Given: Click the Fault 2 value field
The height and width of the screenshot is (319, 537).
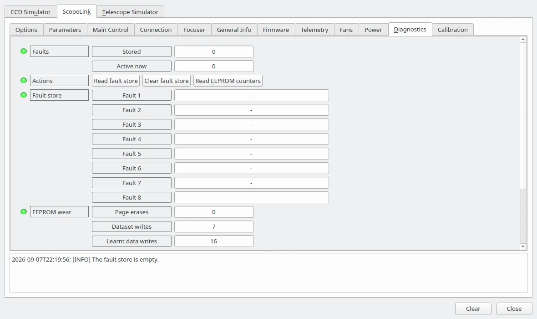Looking at the screenshot, I should click(251, 110).
